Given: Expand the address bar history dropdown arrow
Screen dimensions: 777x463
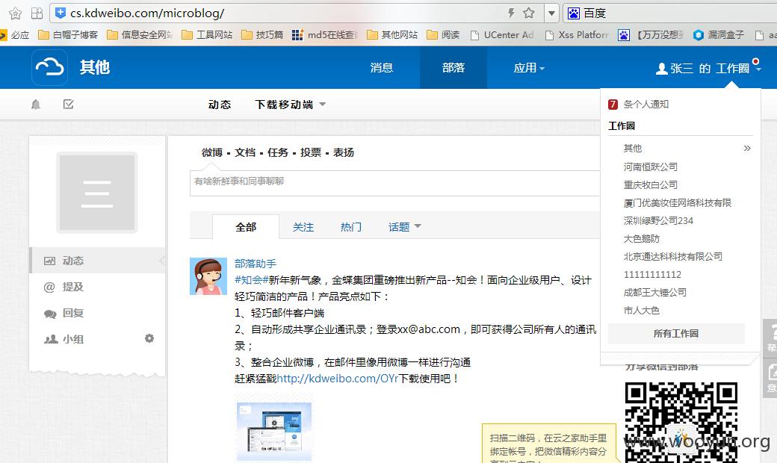Looking at the screenshot, I should tap(551, 13).
